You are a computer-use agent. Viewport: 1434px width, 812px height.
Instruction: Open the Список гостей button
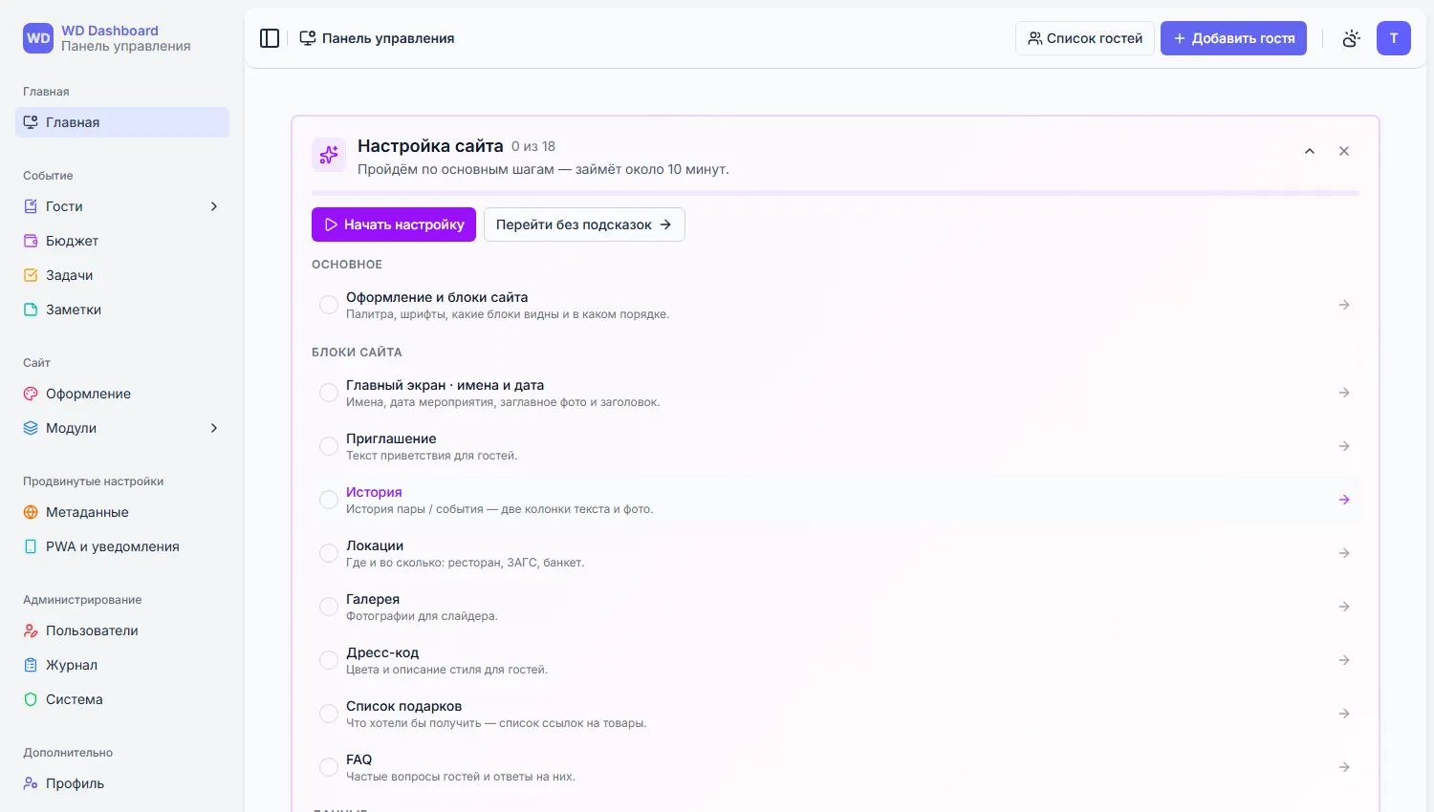click(1085, 38)
